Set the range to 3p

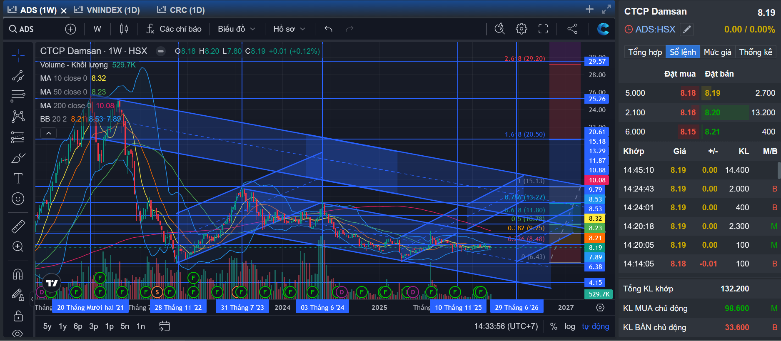click(x=94, y=326)
